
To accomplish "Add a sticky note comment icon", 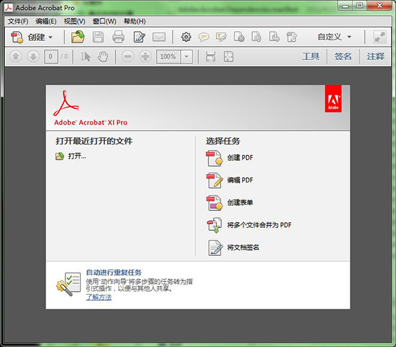I will click(203, 37).
